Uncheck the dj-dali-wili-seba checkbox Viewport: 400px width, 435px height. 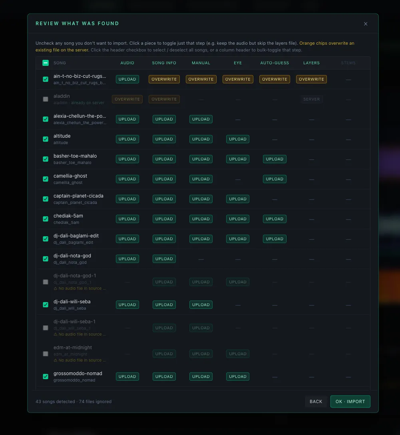[46, 305]
